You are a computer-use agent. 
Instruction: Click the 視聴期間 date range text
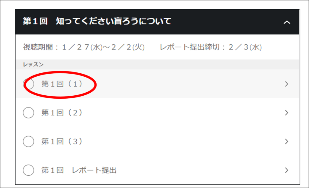pos(84,47)
